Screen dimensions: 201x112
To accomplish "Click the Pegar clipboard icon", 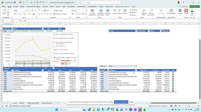I will (4, 11).
